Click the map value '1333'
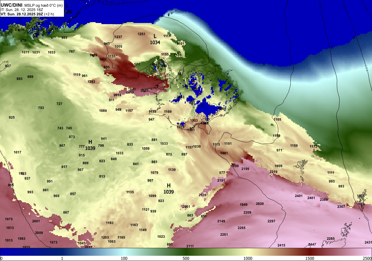Viewport: 372px width, 261px height. click(194, 120)
